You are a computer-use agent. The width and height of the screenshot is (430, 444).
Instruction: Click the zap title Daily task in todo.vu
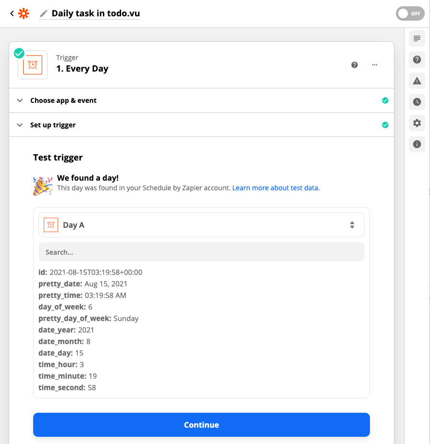click(96, 13)
